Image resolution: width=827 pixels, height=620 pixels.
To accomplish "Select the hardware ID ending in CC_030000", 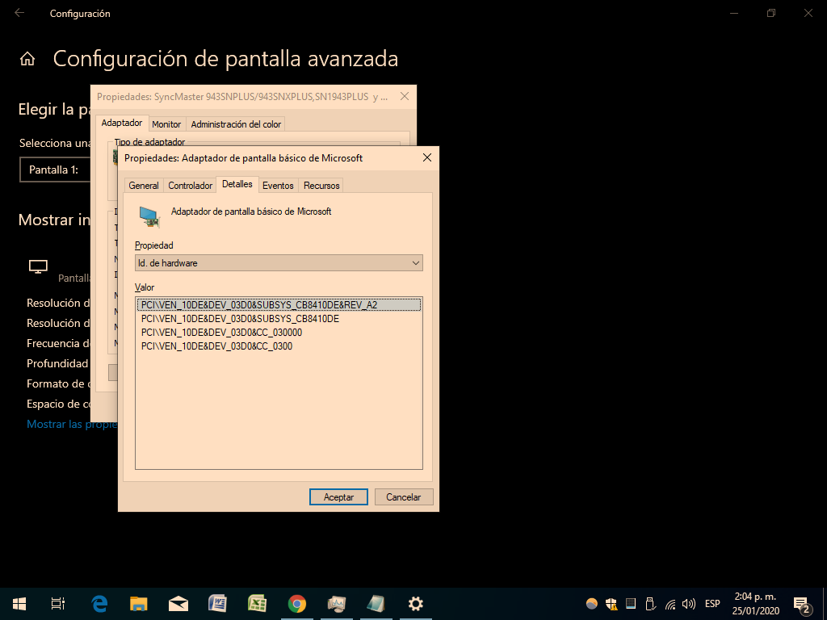I will pyautogui.click(x=279, y=332).
